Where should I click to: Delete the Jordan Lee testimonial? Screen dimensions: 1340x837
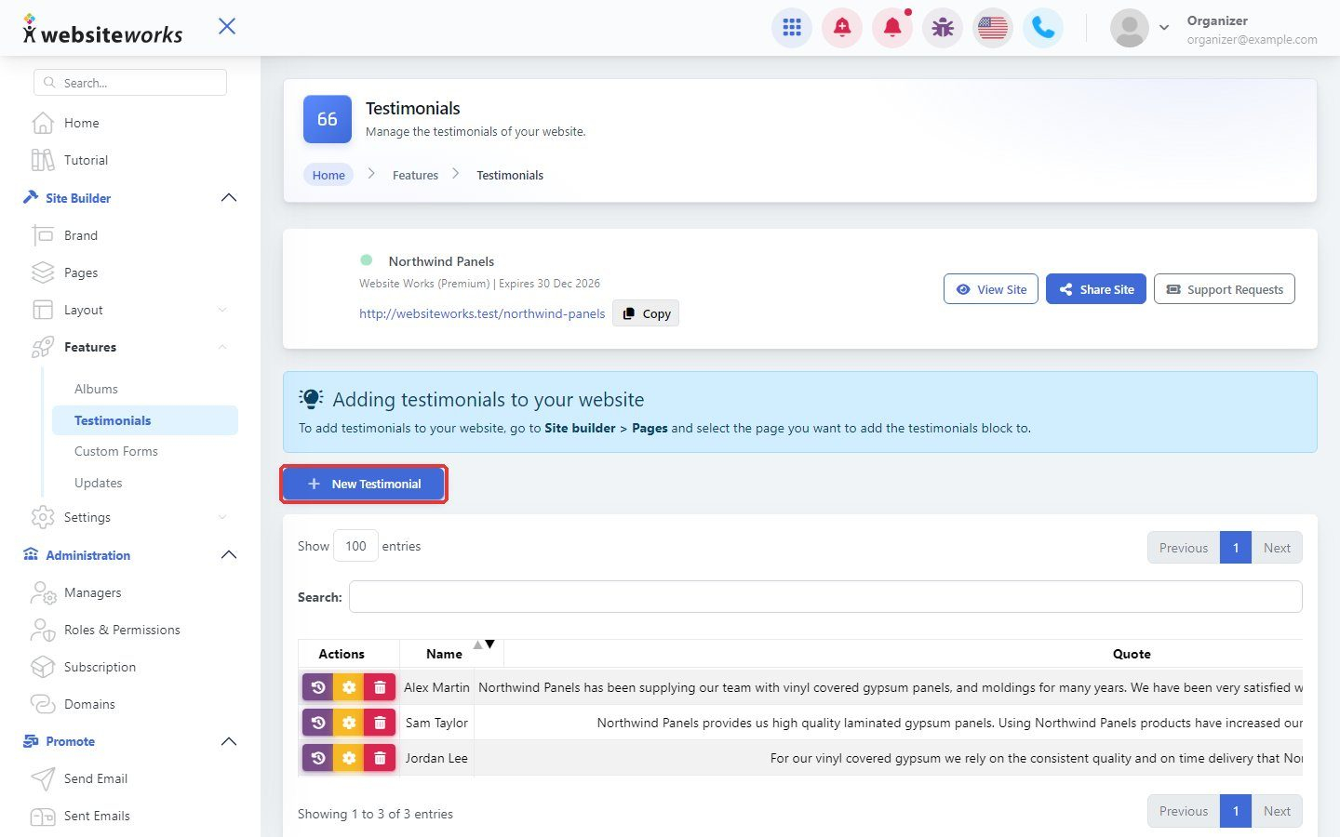pyautogui.click(x=380, y=758)
